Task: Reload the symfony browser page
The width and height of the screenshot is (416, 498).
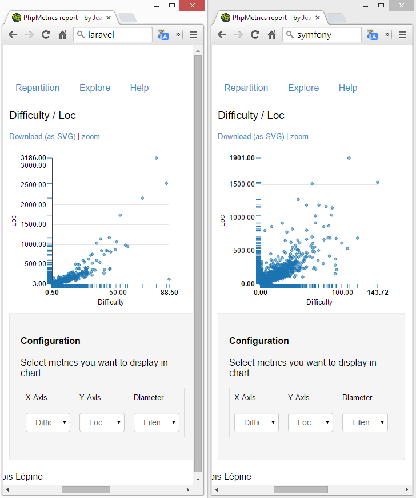Action: 255,35
